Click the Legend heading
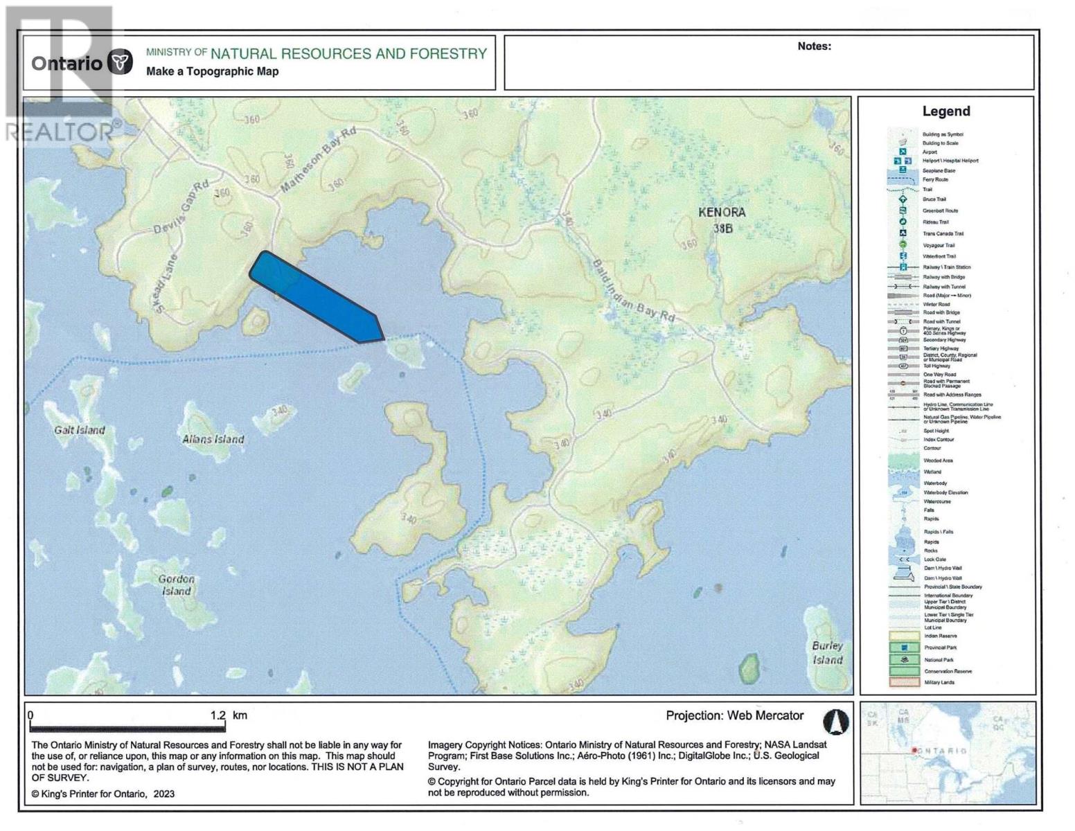1075x831 pixels. pos(946,111)
